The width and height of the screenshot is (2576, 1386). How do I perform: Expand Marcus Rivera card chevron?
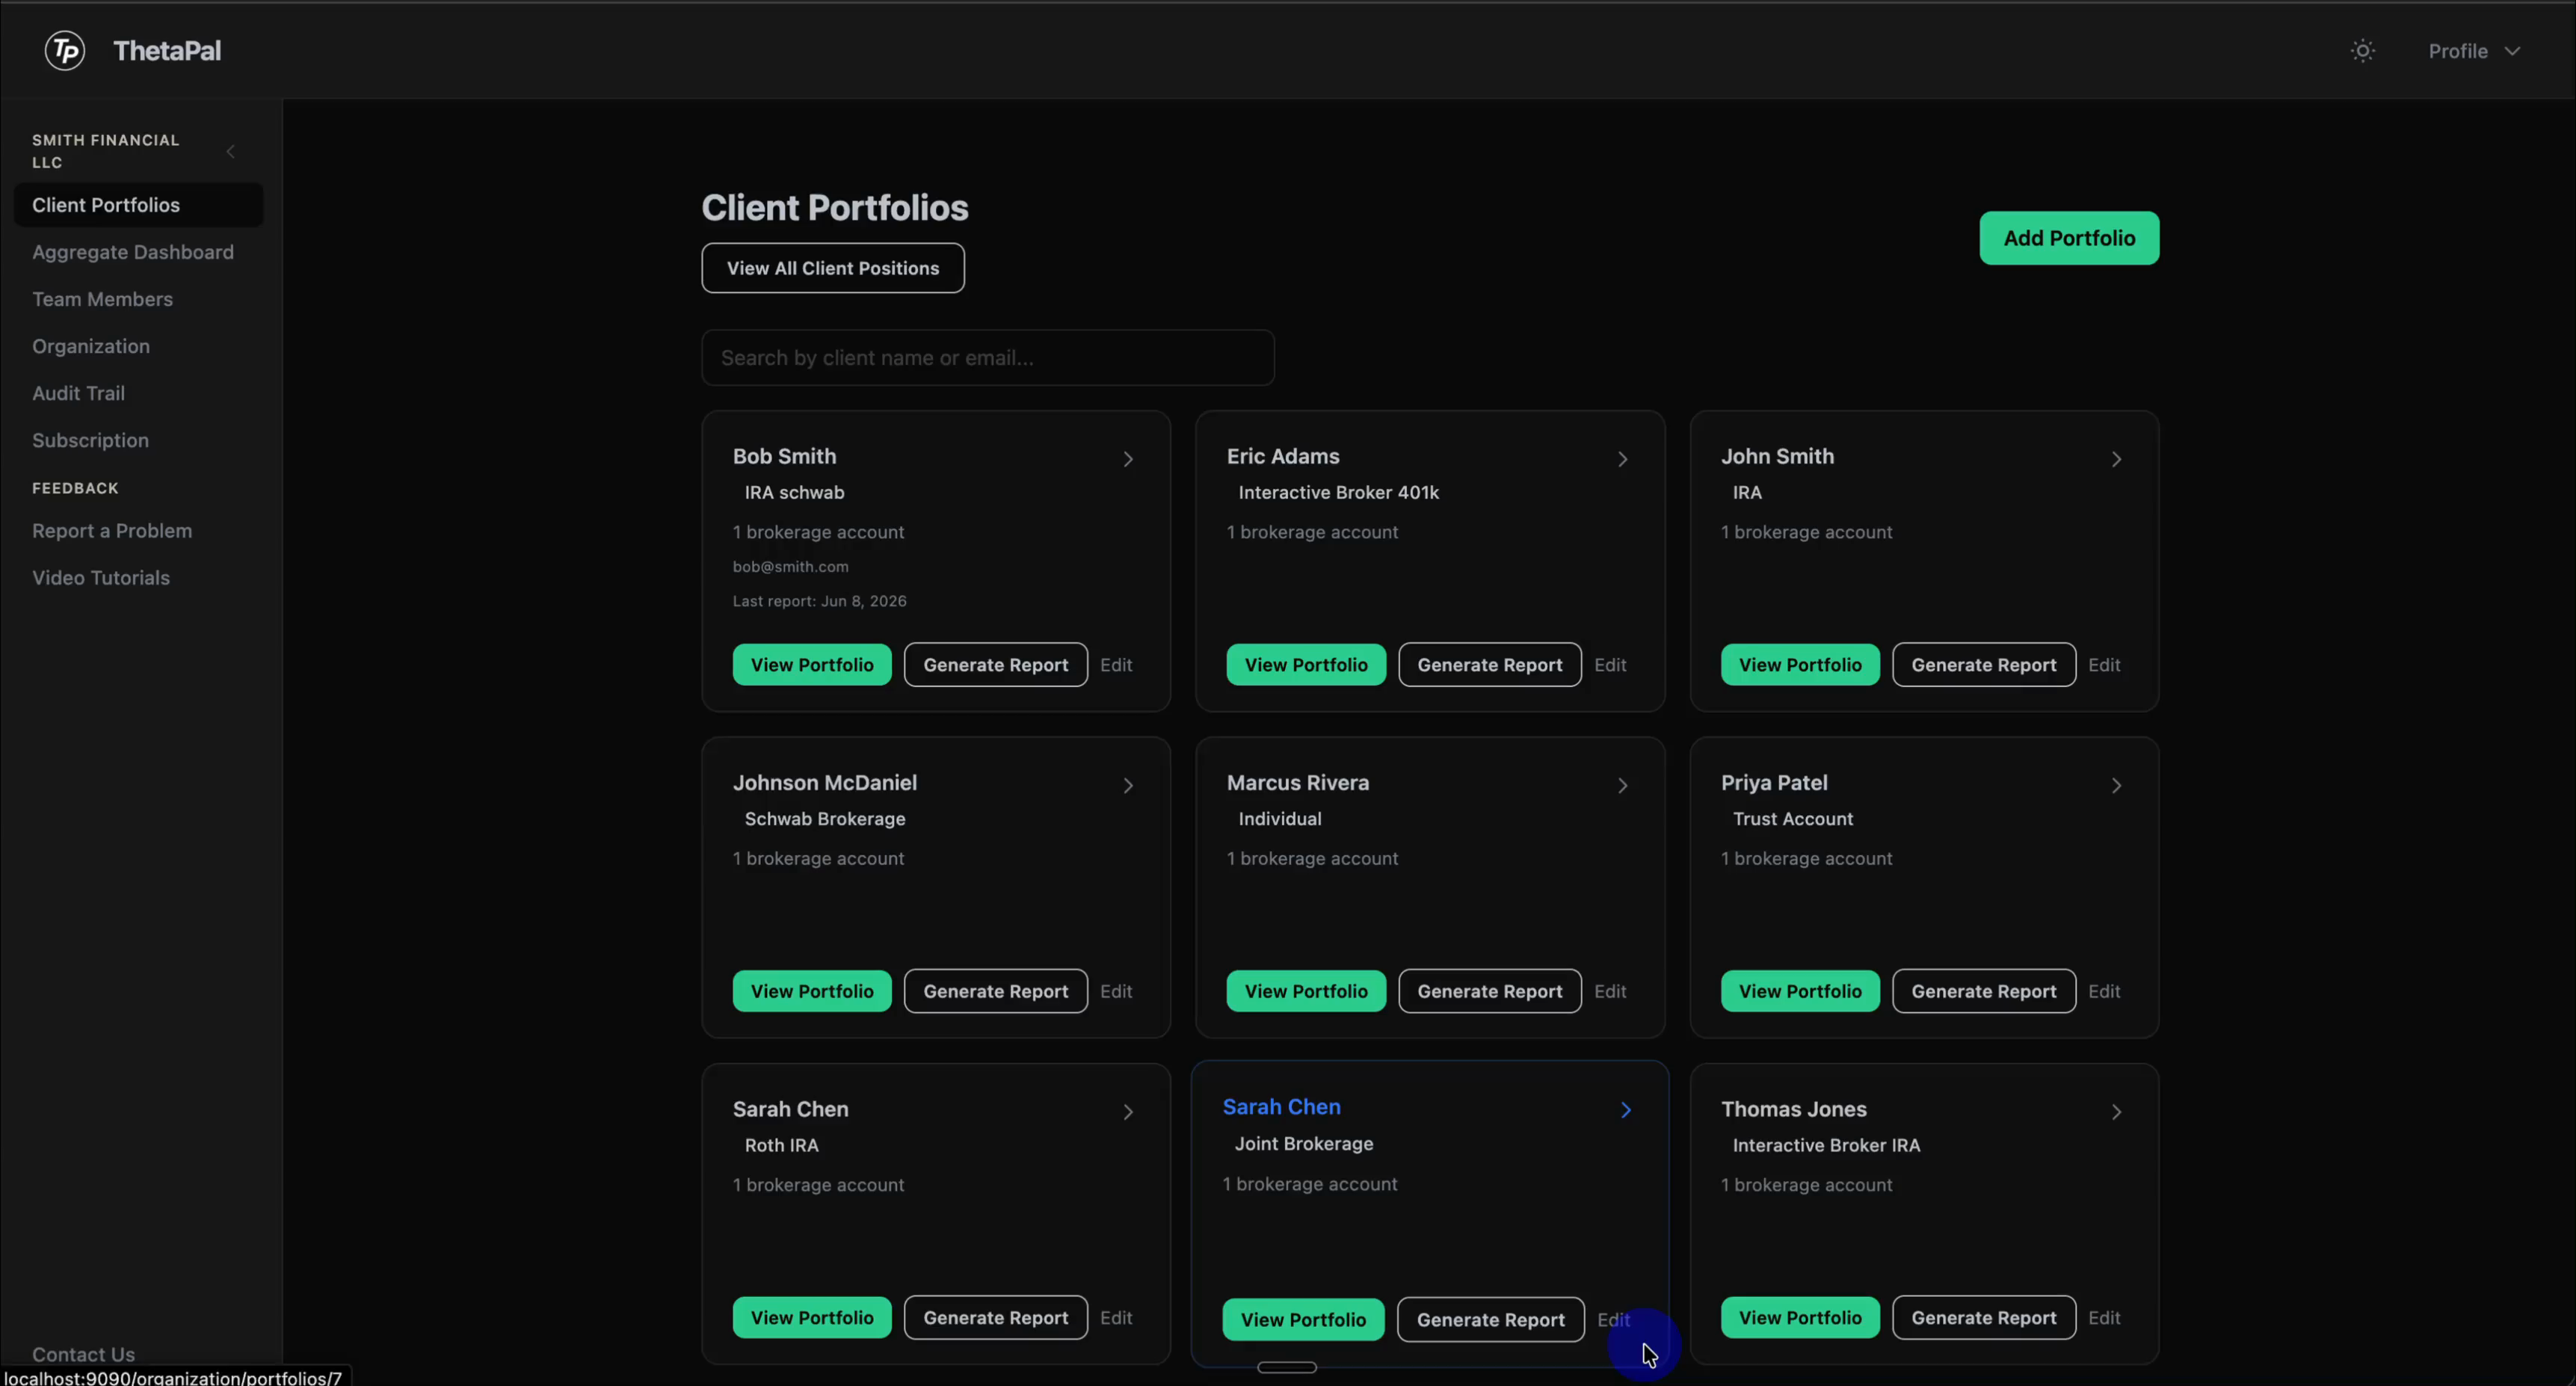(1622, 786)
